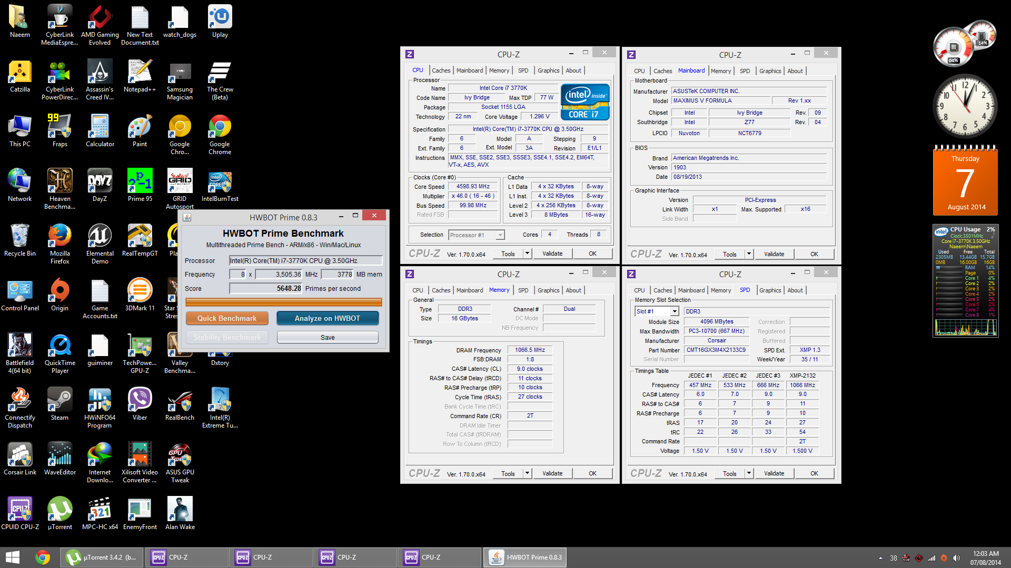
Task: Open the Uplay desktop shortcut
Action: pos(220,22)
